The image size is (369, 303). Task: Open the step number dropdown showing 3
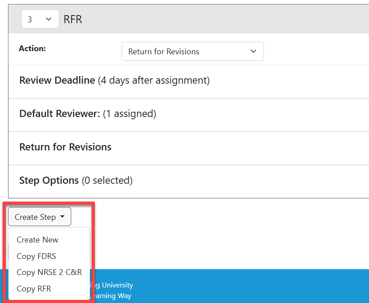click(40, 19)
